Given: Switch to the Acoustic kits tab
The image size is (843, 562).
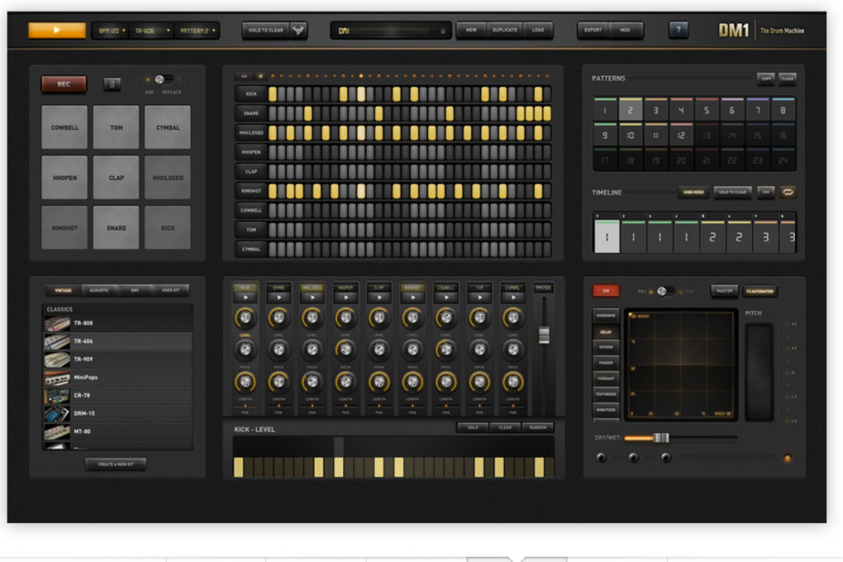Looking at the screenshot, I should click(x=99, y=290).
